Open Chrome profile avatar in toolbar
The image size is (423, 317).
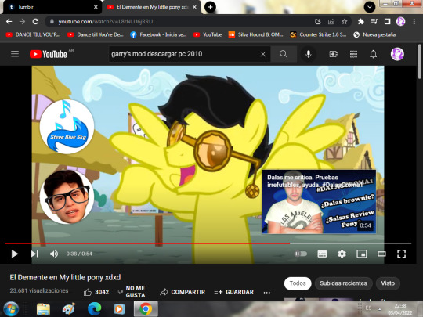(400, 22)
